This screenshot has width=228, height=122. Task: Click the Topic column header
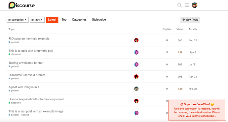point(12,29)
